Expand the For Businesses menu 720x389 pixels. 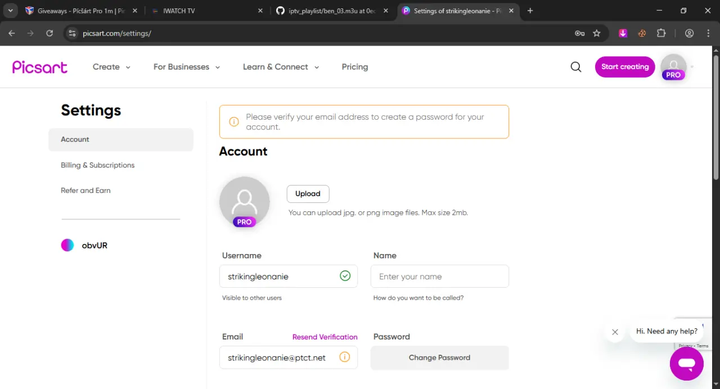click(187, 67)
